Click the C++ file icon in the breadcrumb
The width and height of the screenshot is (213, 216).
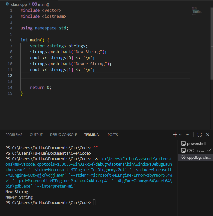pyautogui.click(x=7, y=4)
